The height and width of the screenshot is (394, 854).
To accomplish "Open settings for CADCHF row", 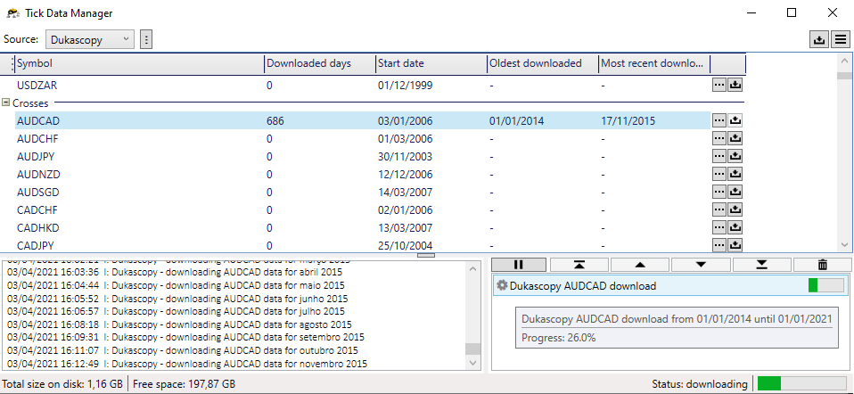I will [719, 209].
